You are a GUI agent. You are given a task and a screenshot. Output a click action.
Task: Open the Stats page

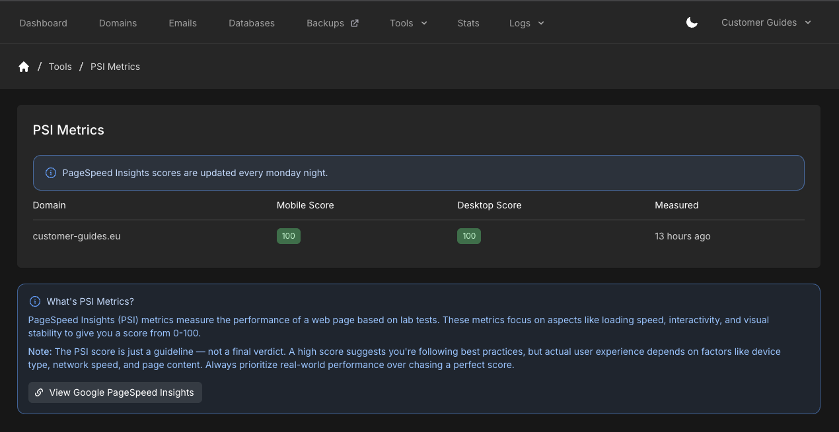tap(468, 23)
